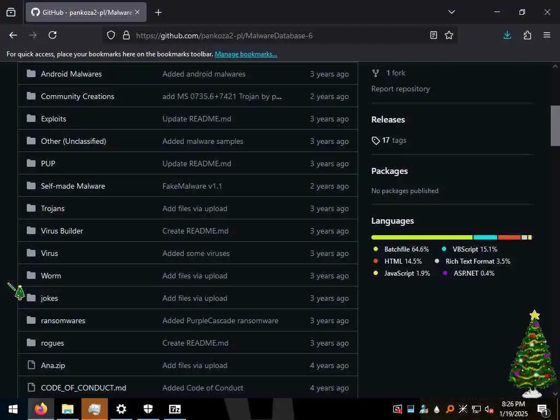Open the Exploits folder
Viewport: 560px width, 420px height.
54,119
